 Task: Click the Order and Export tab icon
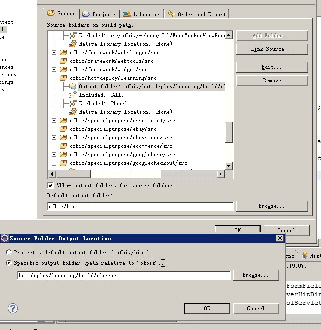click(171, 14)
